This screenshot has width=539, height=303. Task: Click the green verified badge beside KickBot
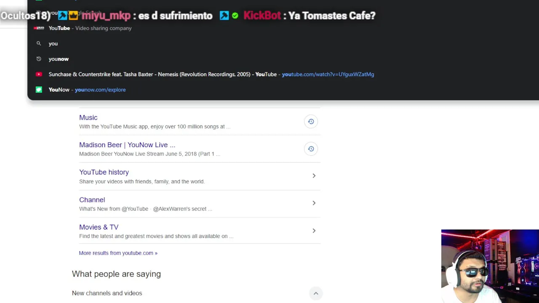point(235,16)
